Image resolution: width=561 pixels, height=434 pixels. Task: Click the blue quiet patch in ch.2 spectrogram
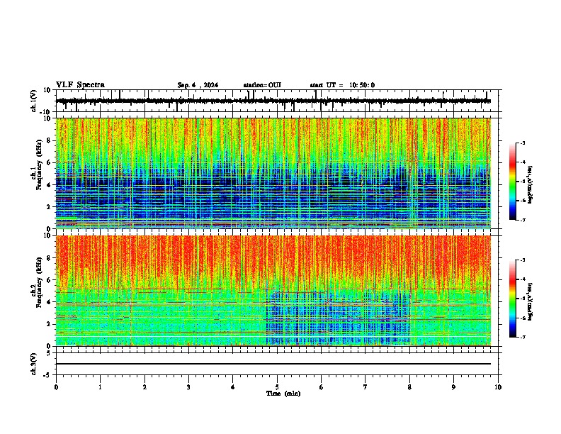tap(338, 317)
